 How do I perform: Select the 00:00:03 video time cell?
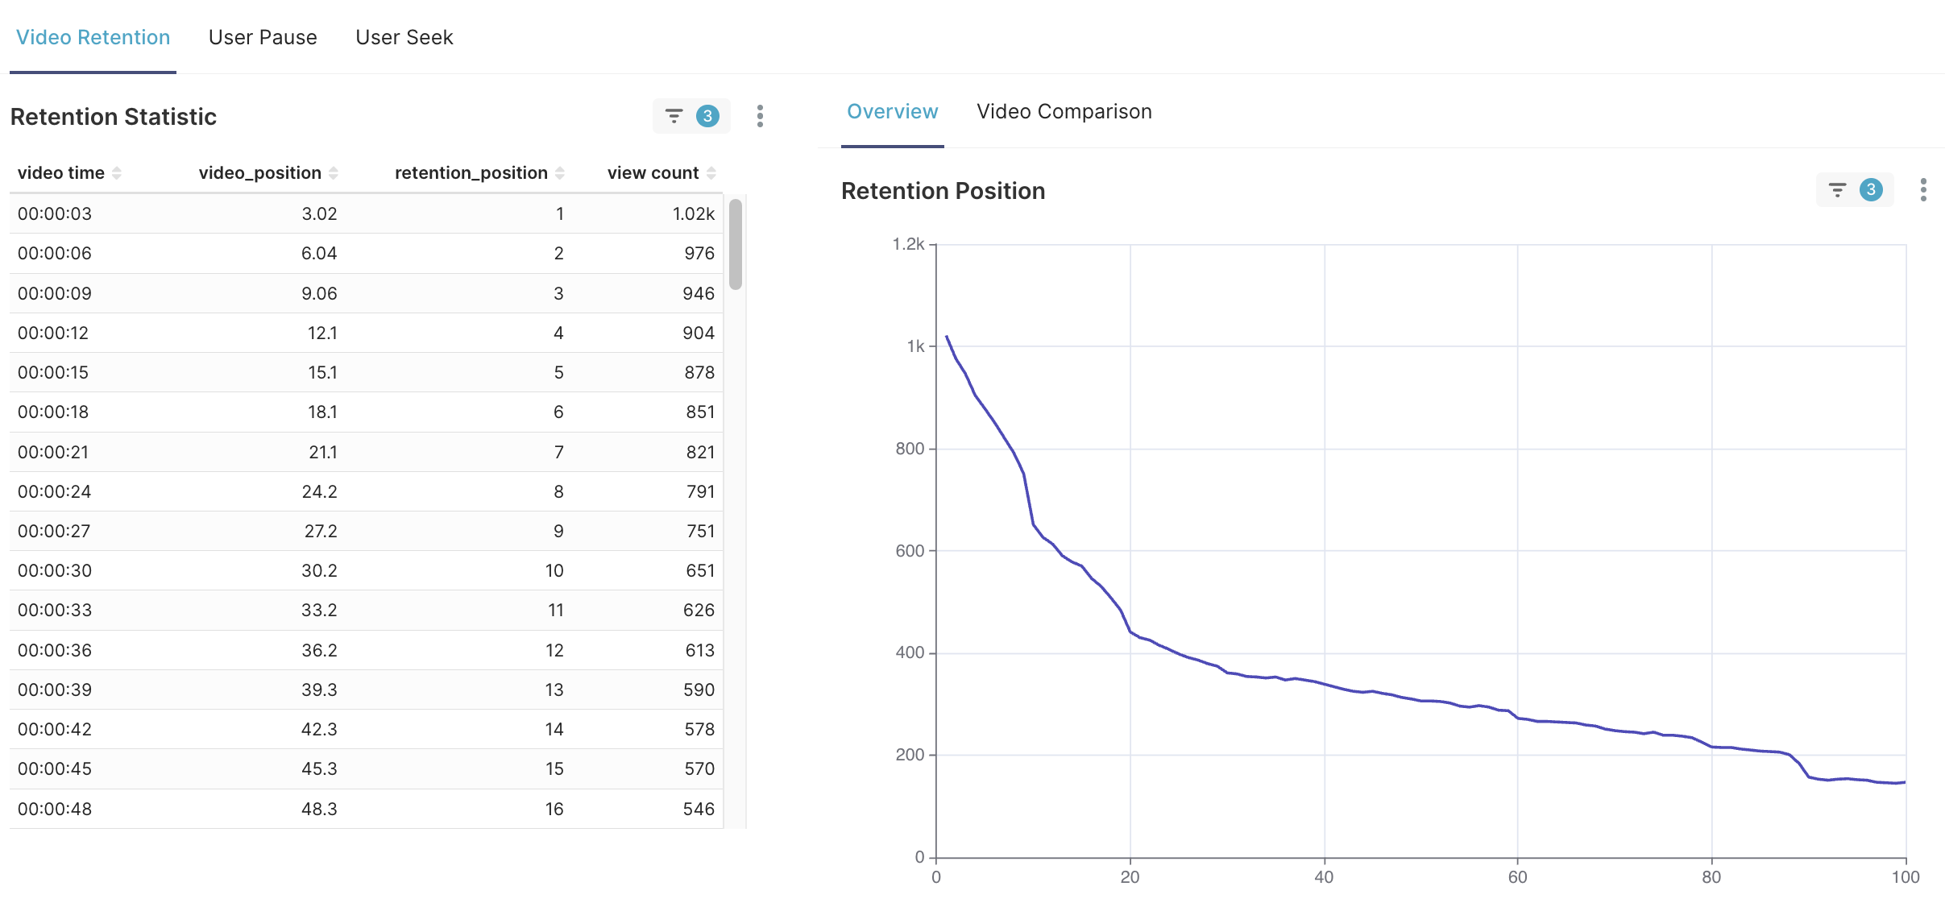point(55,213)
